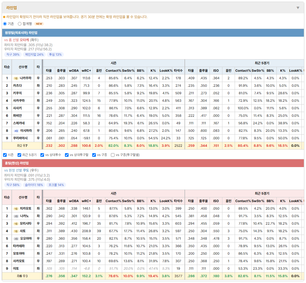Screen dimensions: 306x283
Task: Click the badge beside 이시하라
Action: [16, 131]
